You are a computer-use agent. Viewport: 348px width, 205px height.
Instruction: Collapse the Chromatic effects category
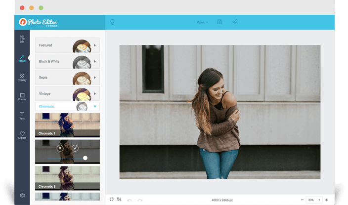point(67,107)
